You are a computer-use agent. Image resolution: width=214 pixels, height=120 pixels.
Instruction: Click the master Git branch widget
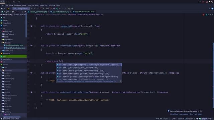click(x=189, y=119)
